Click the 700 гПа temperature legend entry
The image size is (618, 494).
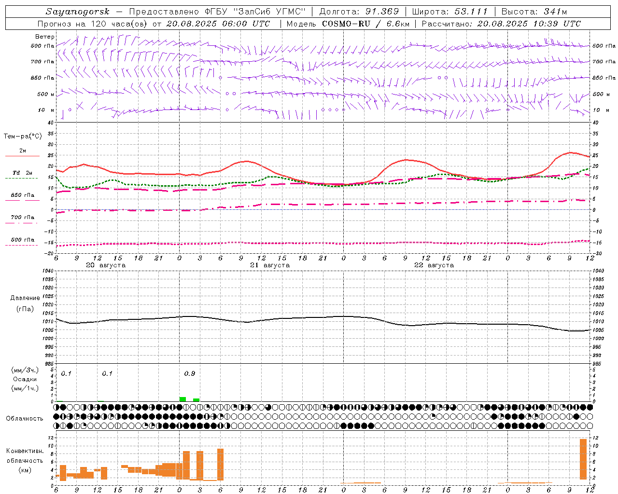pos(23,218)
